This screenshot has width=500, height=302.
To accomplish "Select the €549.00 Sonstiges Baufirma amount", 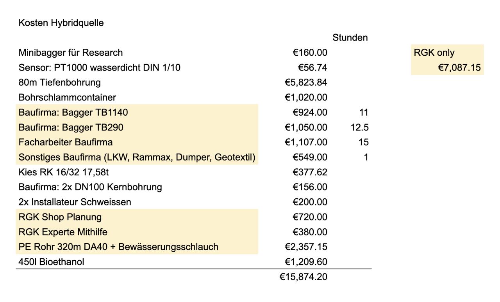I will point(310,157).
